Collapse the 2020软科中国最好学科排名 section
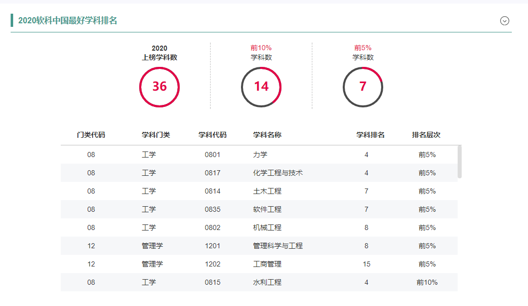 pyautogui.click(x=504, y=21)
